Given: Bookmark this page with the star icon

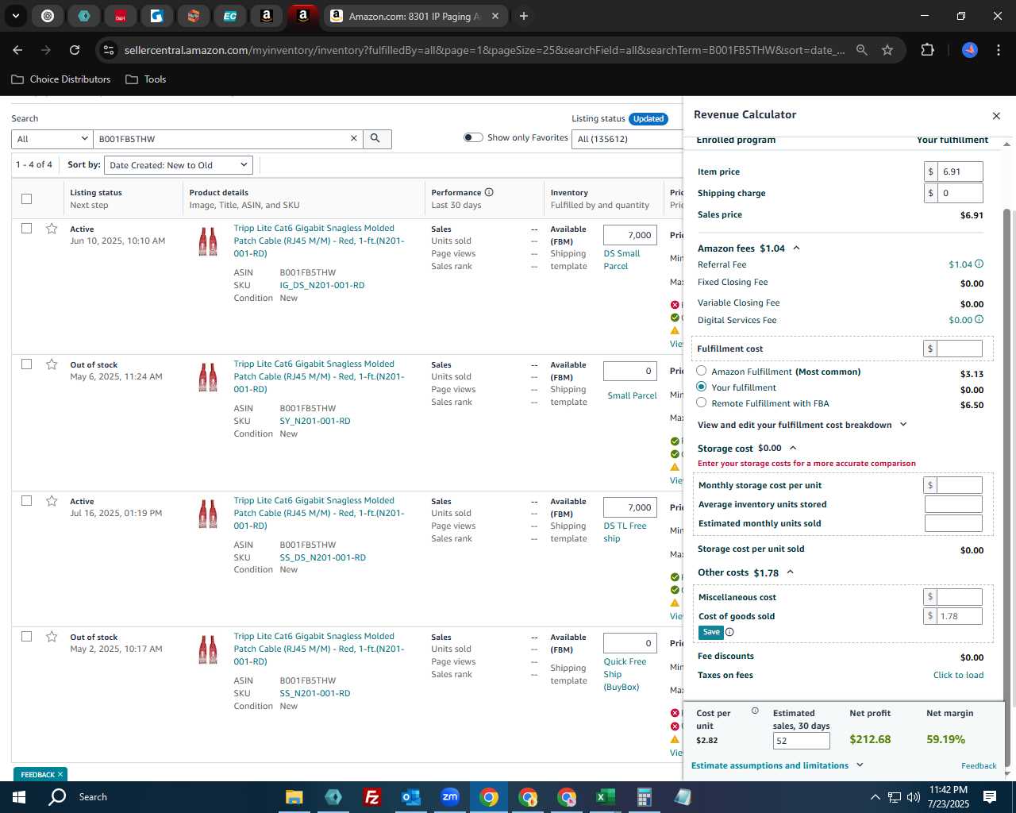Looking at the screenshot, I should point(887,50).
